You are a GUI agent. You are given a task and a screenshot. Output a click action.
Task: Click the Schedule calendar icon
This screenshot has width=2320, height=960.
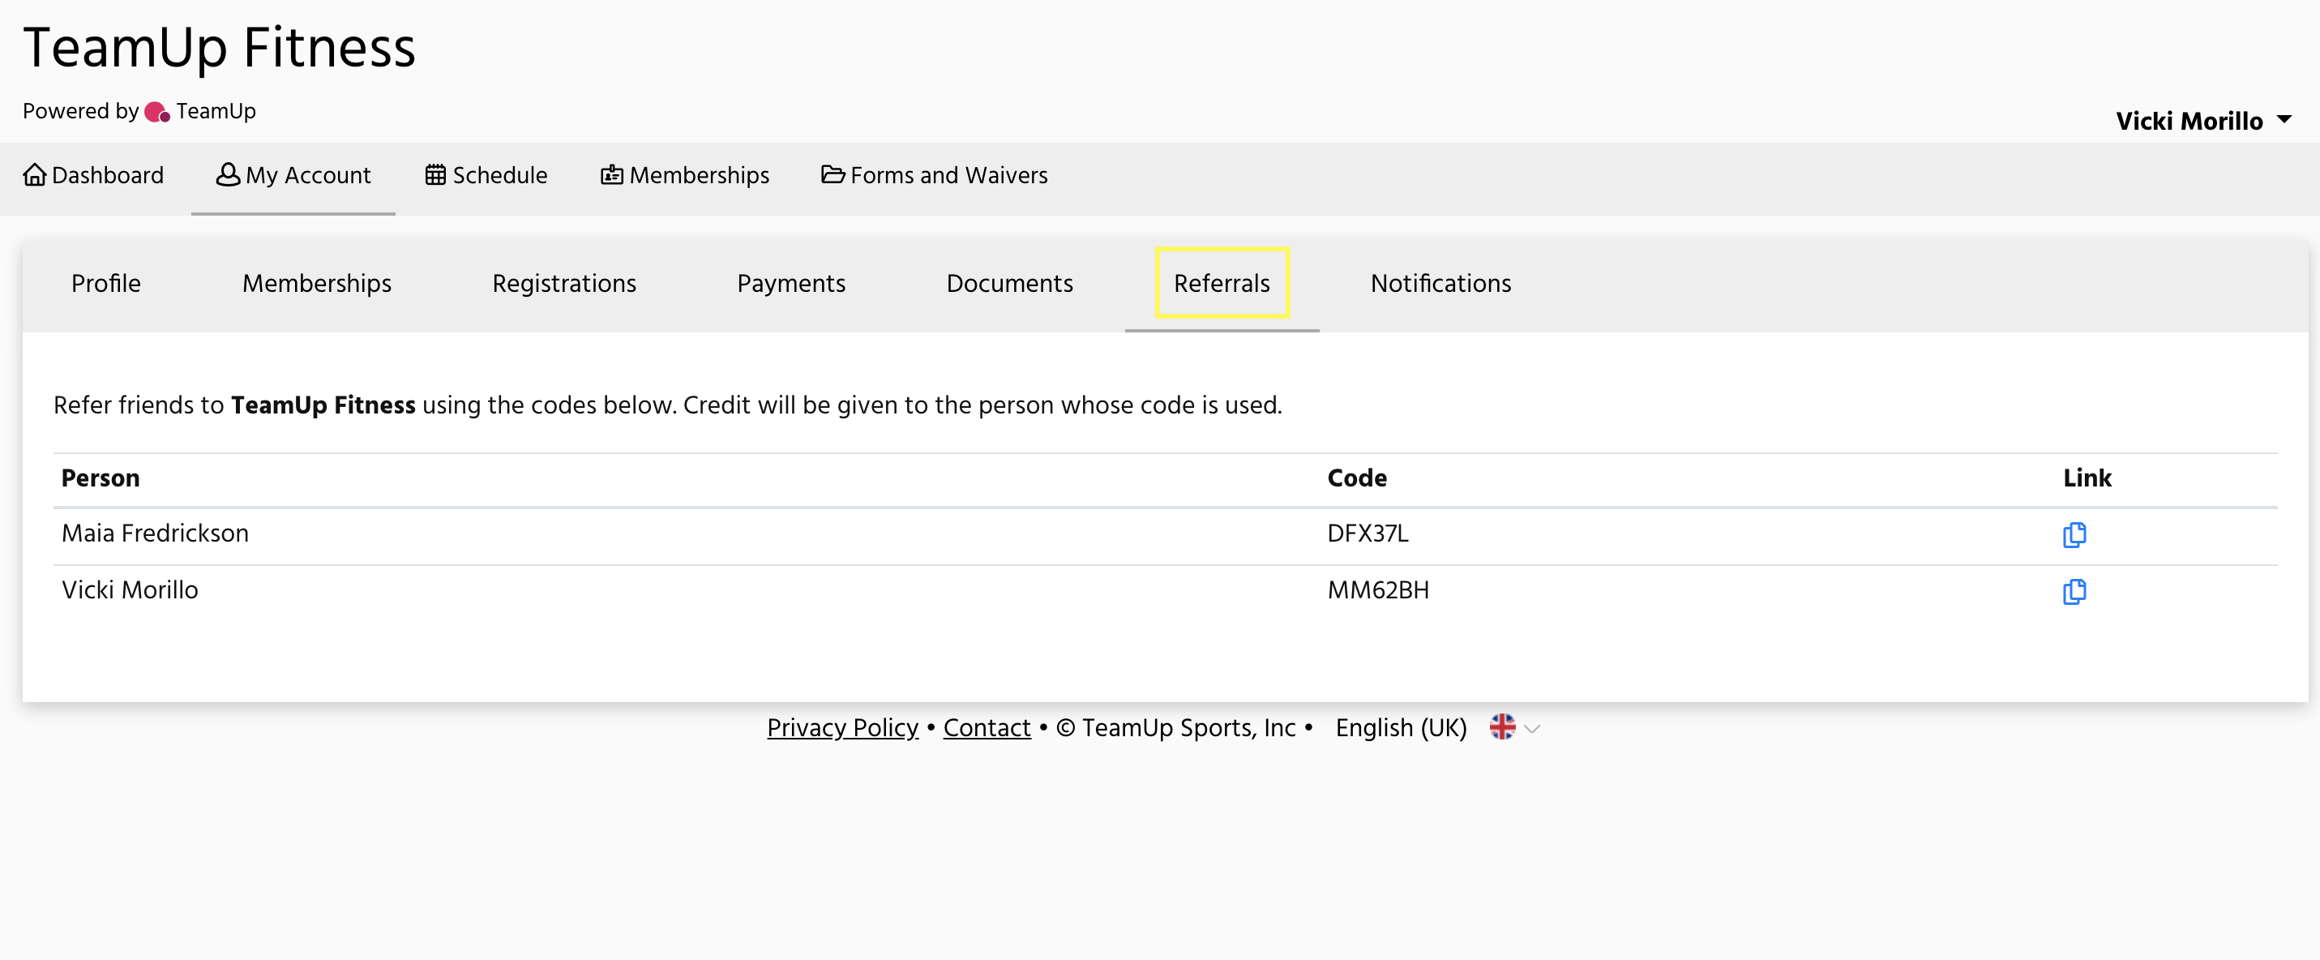pyautogui.click(x=435, y=174)
